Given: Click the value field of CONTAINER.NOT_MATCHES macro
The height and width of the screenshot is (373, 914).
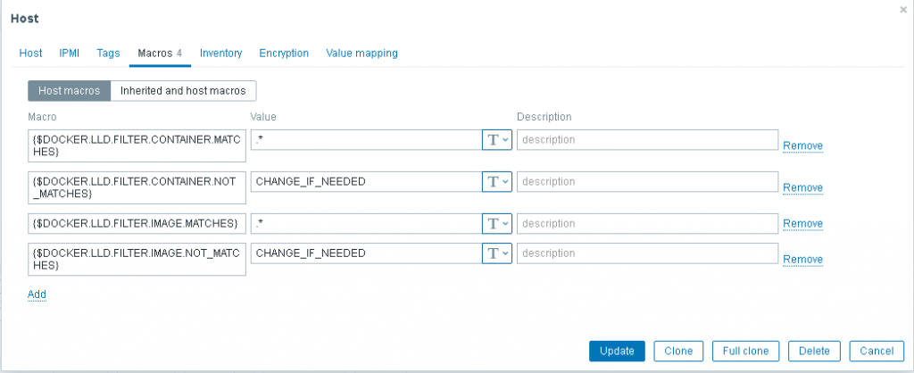Looking at the screenshot, I should (366, 182).
